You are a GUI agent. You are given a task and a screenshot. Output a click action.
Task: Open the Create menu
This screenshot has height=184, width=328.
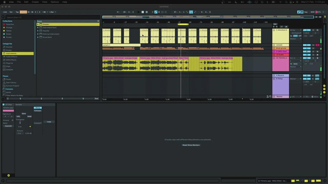coord(35,2)
